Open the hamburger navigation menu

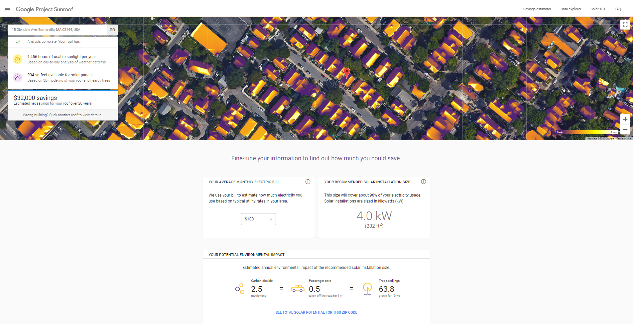pos(7,10)
